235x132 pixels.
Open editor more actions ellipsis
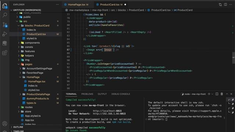(x=231, y=5)
